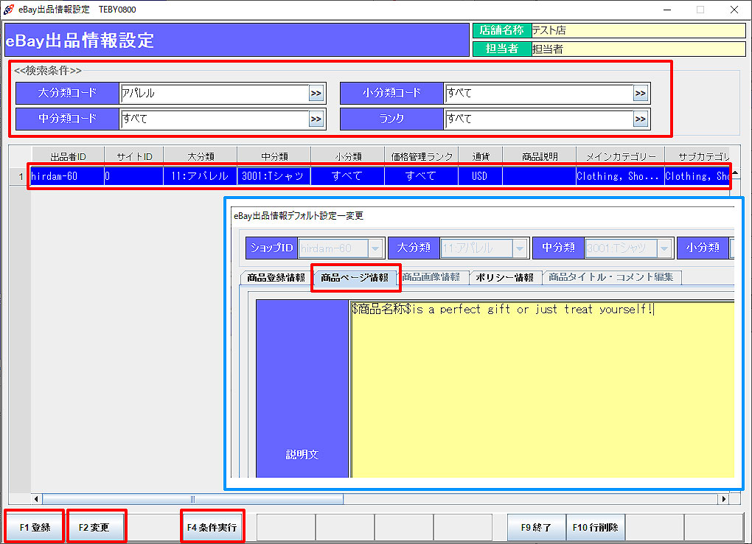
Task: Delete row using F10 行削除
Action: (x=595, y=527)
